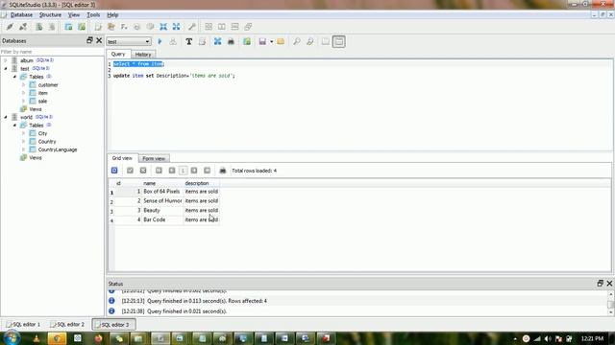Open the Tools menu
615x345 pixels.
click(93, 15)
